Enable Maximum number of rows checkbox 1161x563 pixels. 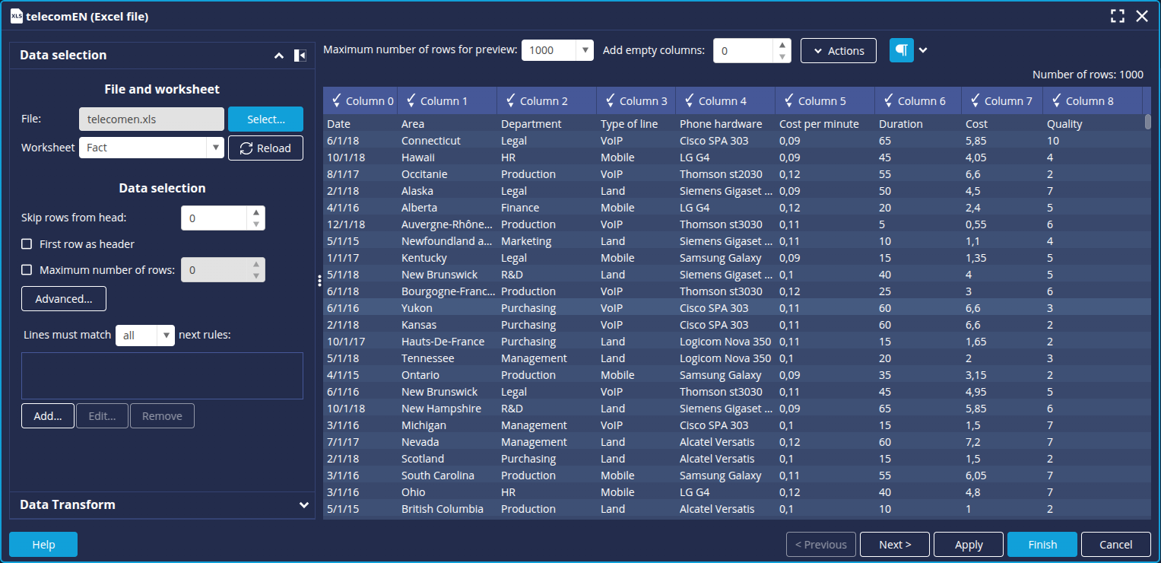[27, 270]
